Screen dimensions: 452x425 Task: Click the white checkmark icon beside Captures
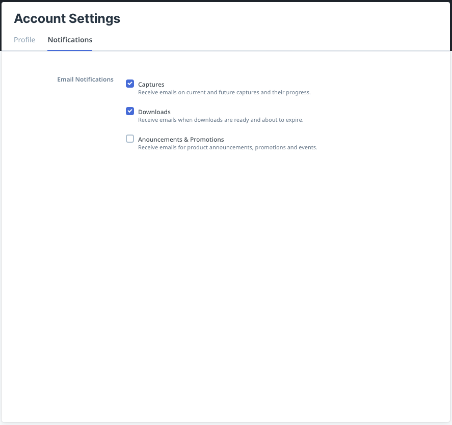coord(130,84)
